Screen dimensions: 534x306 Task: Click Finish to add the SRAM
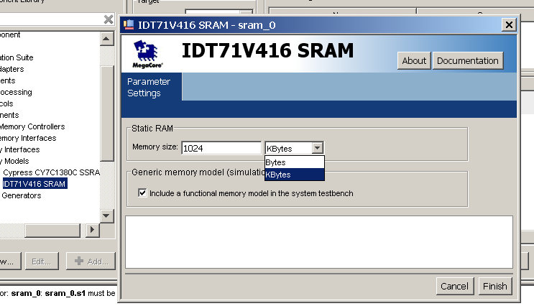point(495,287)
